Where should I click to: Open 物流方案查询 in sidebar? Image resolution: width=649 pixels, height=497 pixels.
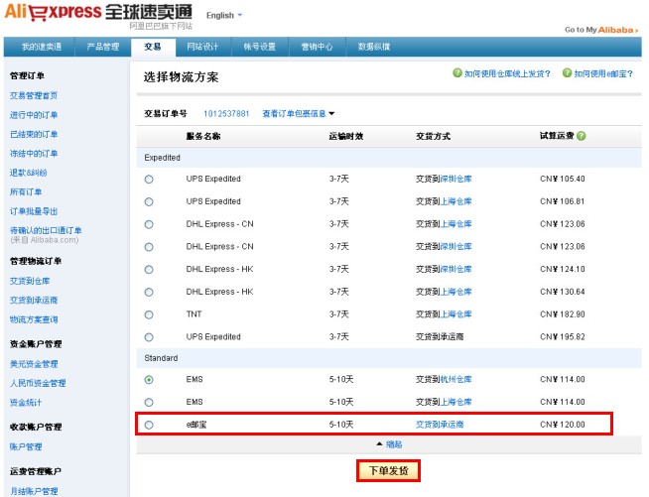pos(34,319)
